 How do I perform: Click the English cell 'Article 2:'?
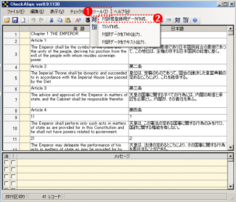(79, 68)
